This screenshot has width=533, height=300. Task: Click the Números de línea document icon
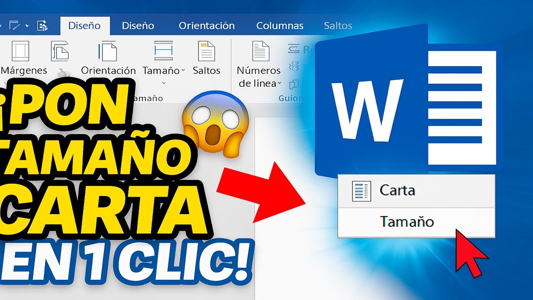261,51
